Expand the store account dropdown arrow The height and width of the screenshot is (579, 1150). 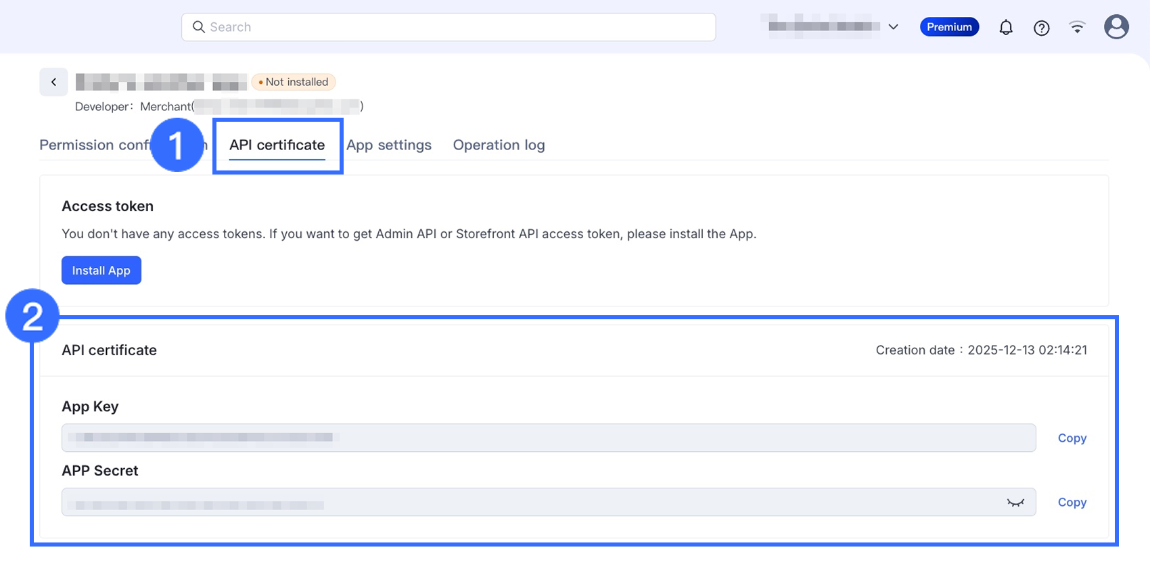click(x=893, y=27)
